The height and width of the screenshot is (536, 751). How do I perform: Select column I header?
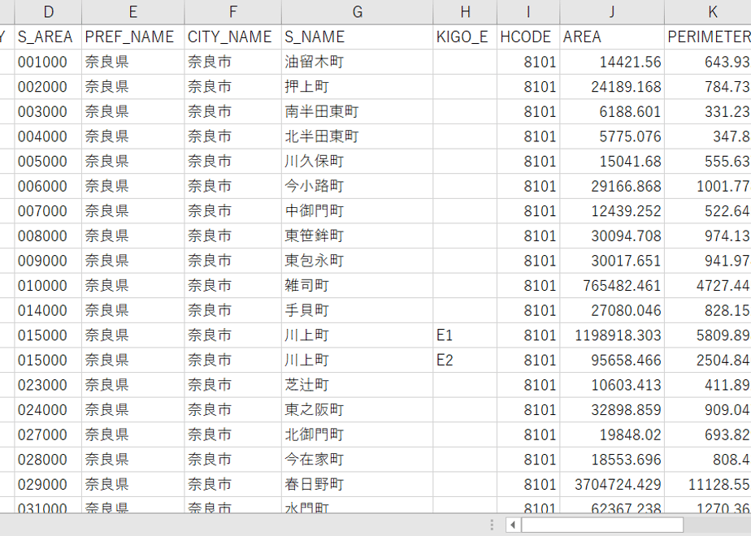[528, 12]
